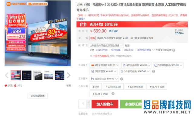
Task: Click the ¥699.00 price text
Action: pos(98,31)
